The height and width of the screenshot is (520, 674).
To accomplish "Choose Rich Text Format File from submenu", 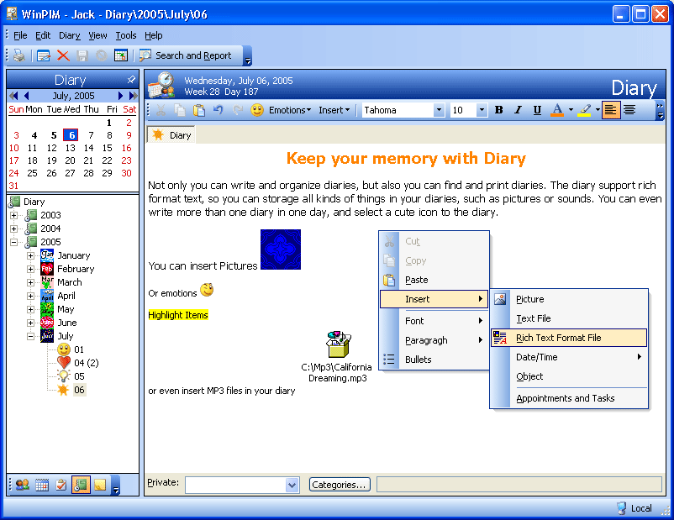I will click(x=559, y=338).
